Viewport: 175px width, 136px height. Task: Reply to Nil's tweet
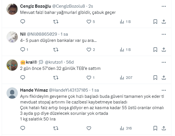[x=23, y=49]
